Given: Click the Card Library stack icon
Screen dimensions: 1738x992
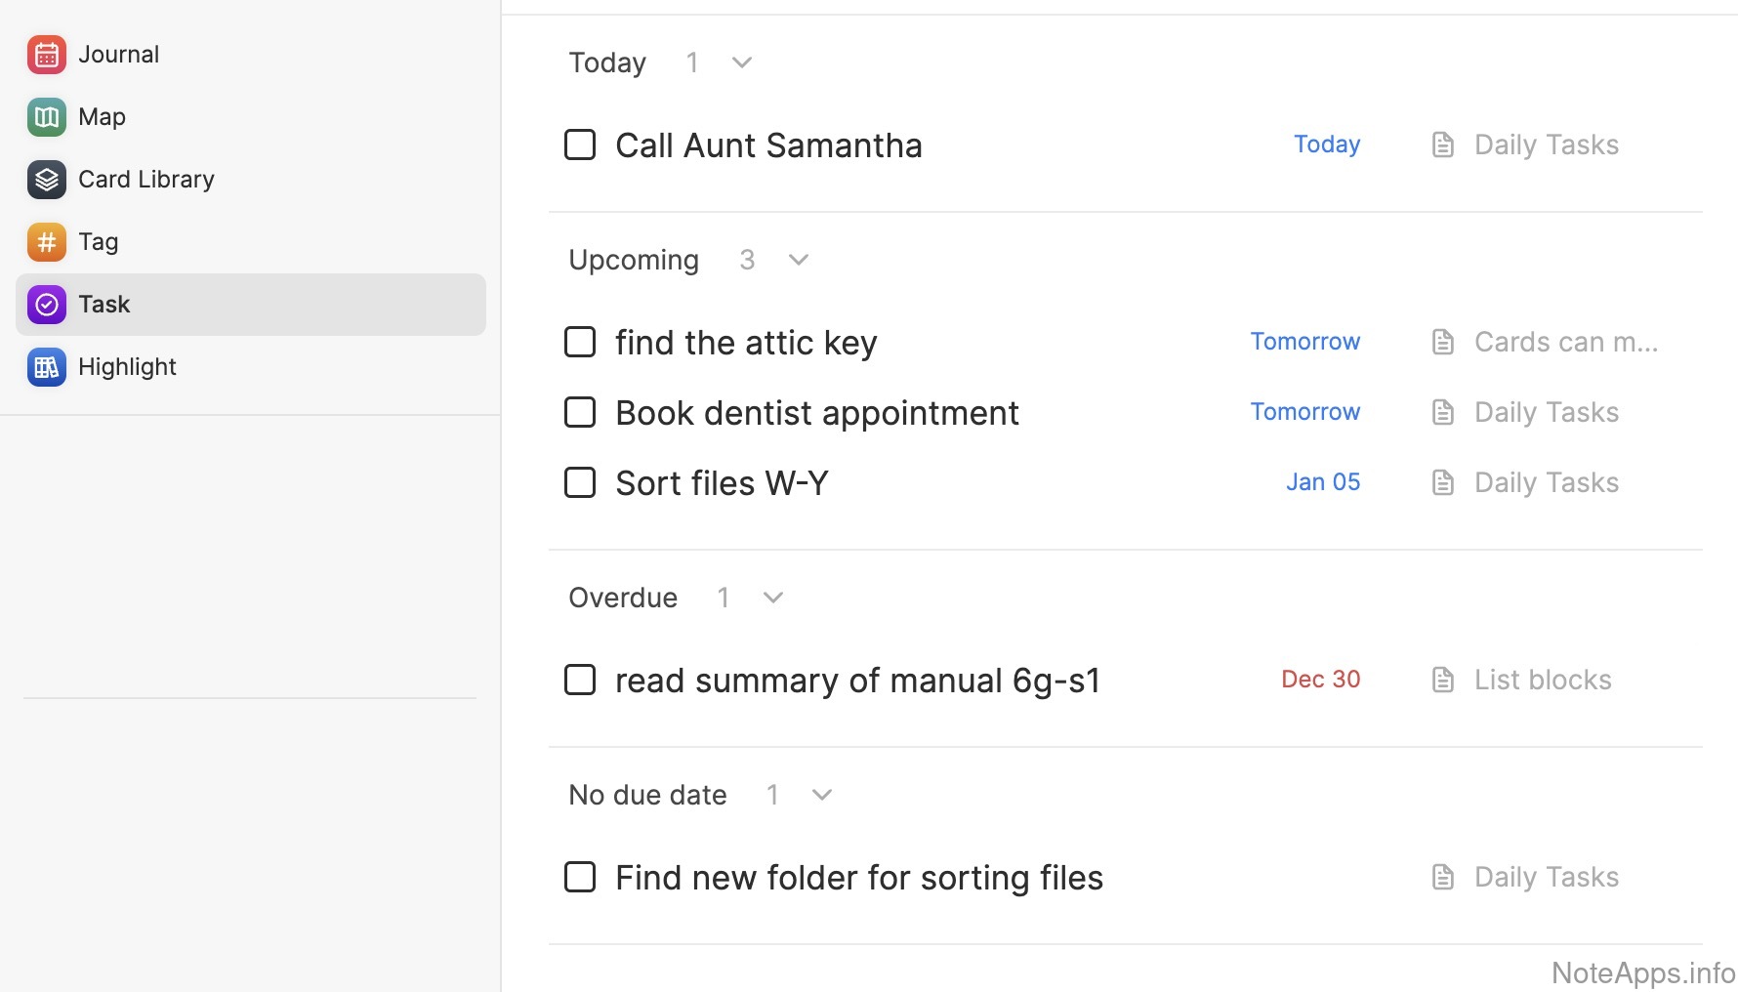Looking at the screenshot, I should [47, 180].
